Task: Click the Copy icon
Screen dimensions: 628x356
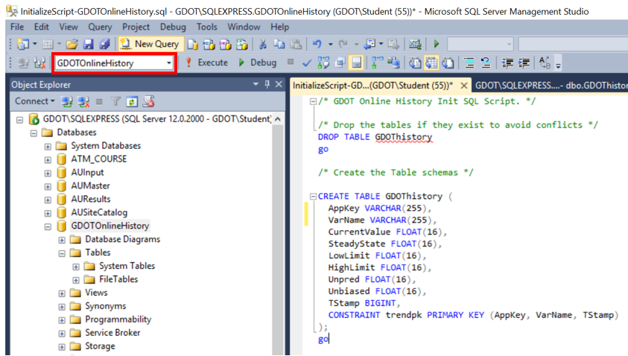Action: pos(279,44)
